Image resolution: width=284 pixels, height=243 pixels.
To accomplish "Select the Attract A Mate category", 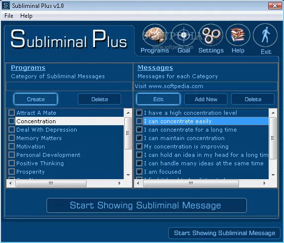I will [x=37, y=113].
